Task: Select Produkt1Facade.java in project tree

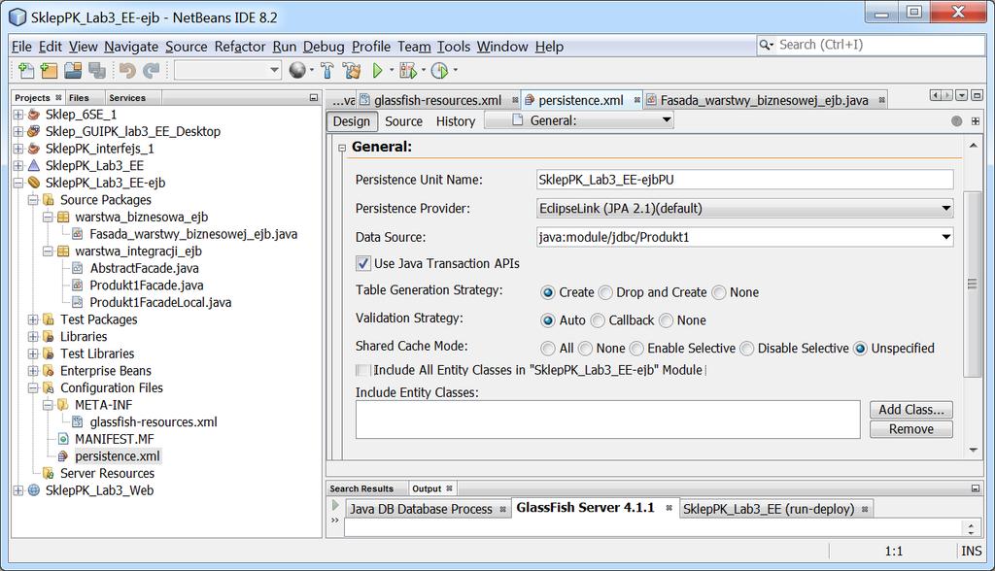Action: [147, 285]
